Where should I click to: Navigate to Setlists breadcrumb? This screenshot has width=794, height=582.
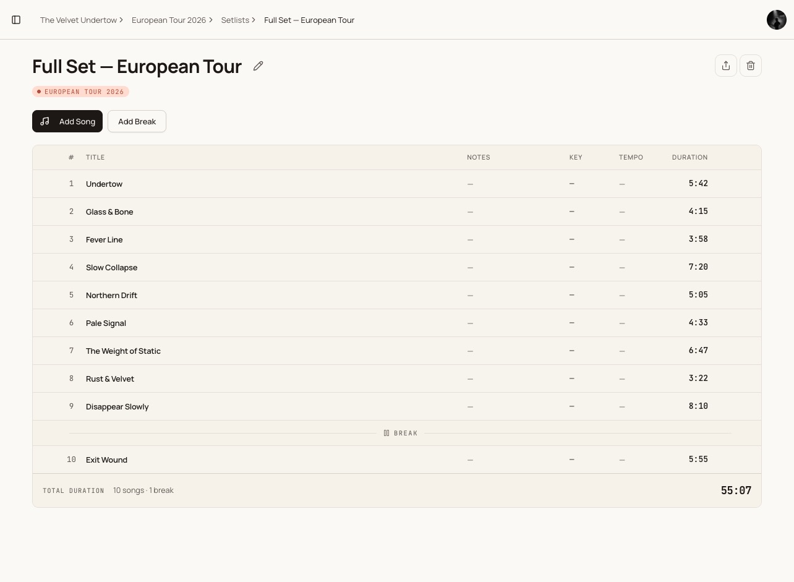(235, 20)
